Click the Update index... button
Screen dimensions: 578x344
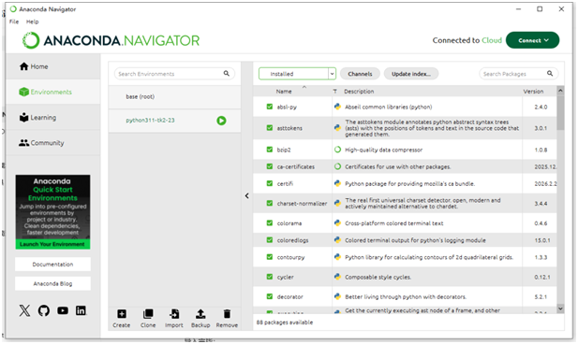411,74
